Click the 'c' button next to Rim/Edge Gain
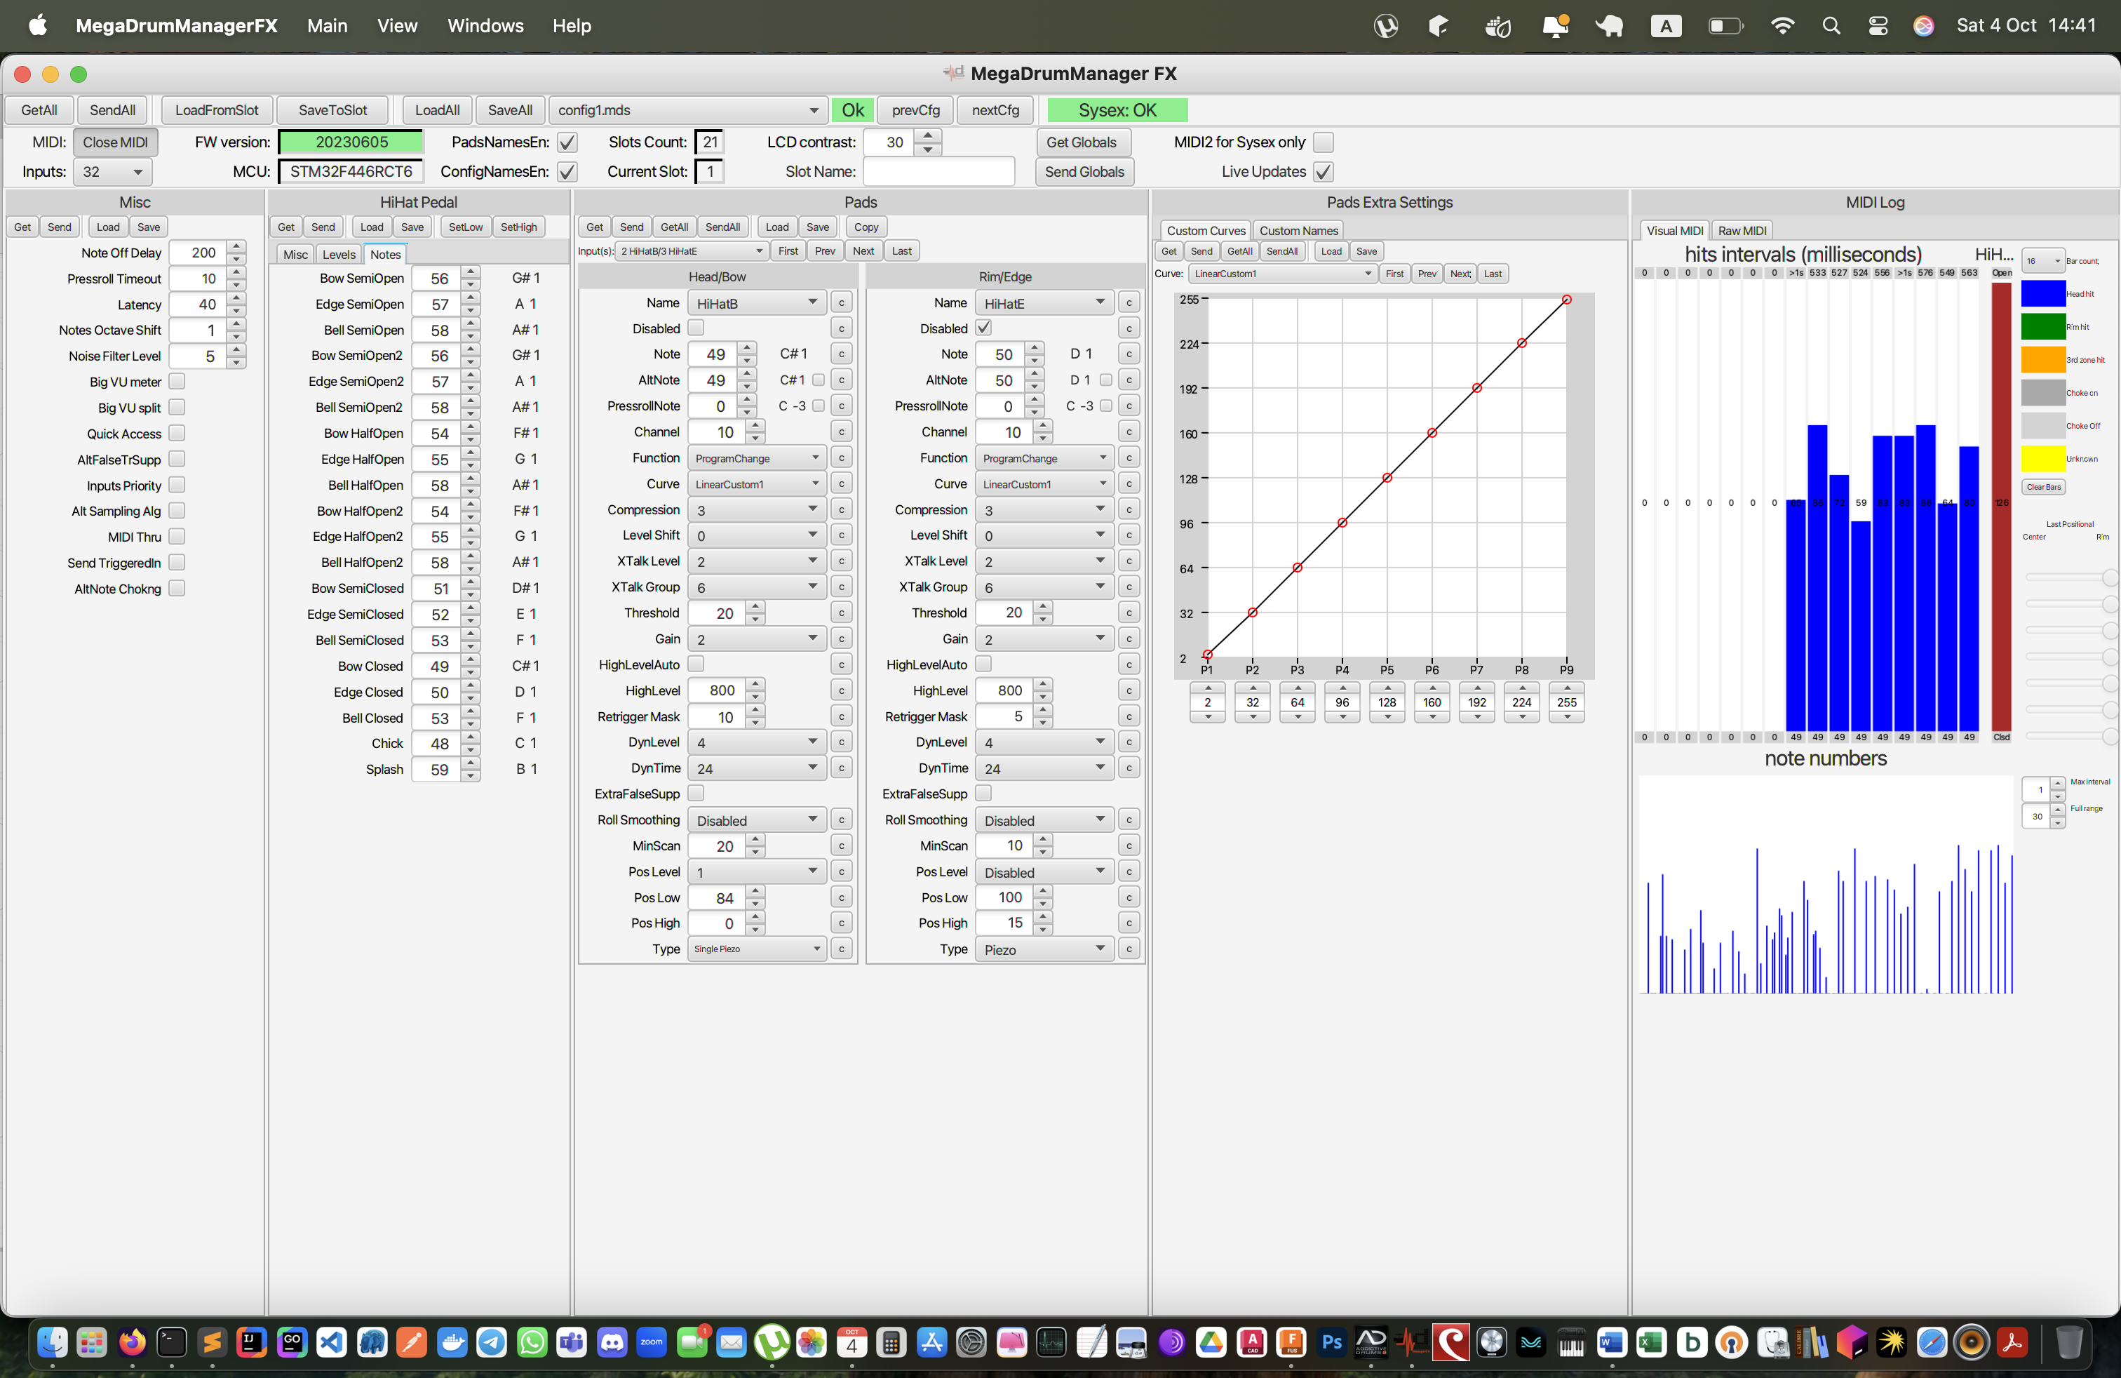 click(x=1129, y=639)
